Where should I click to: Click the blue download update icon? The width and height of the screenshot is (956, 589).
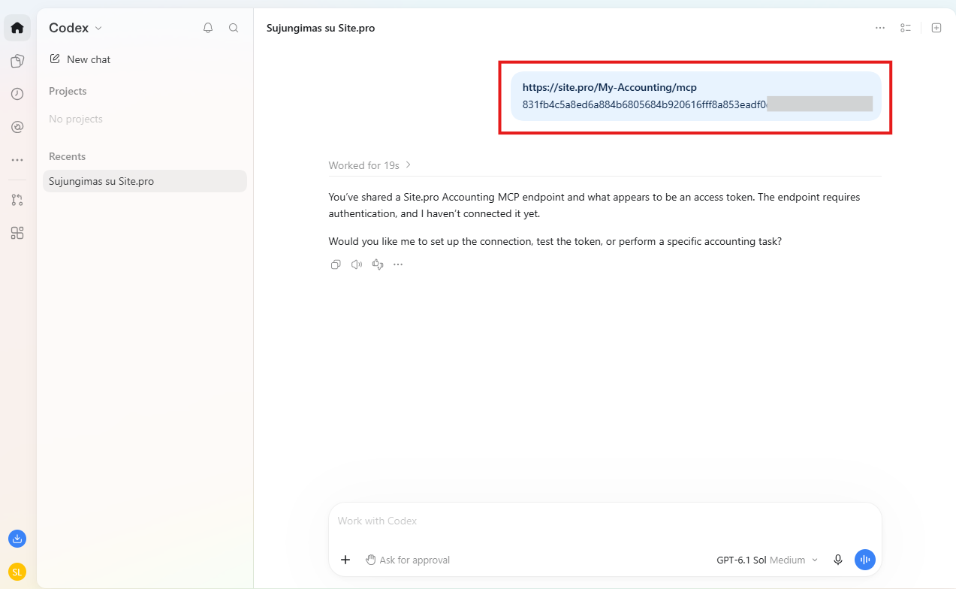[17, 539]
